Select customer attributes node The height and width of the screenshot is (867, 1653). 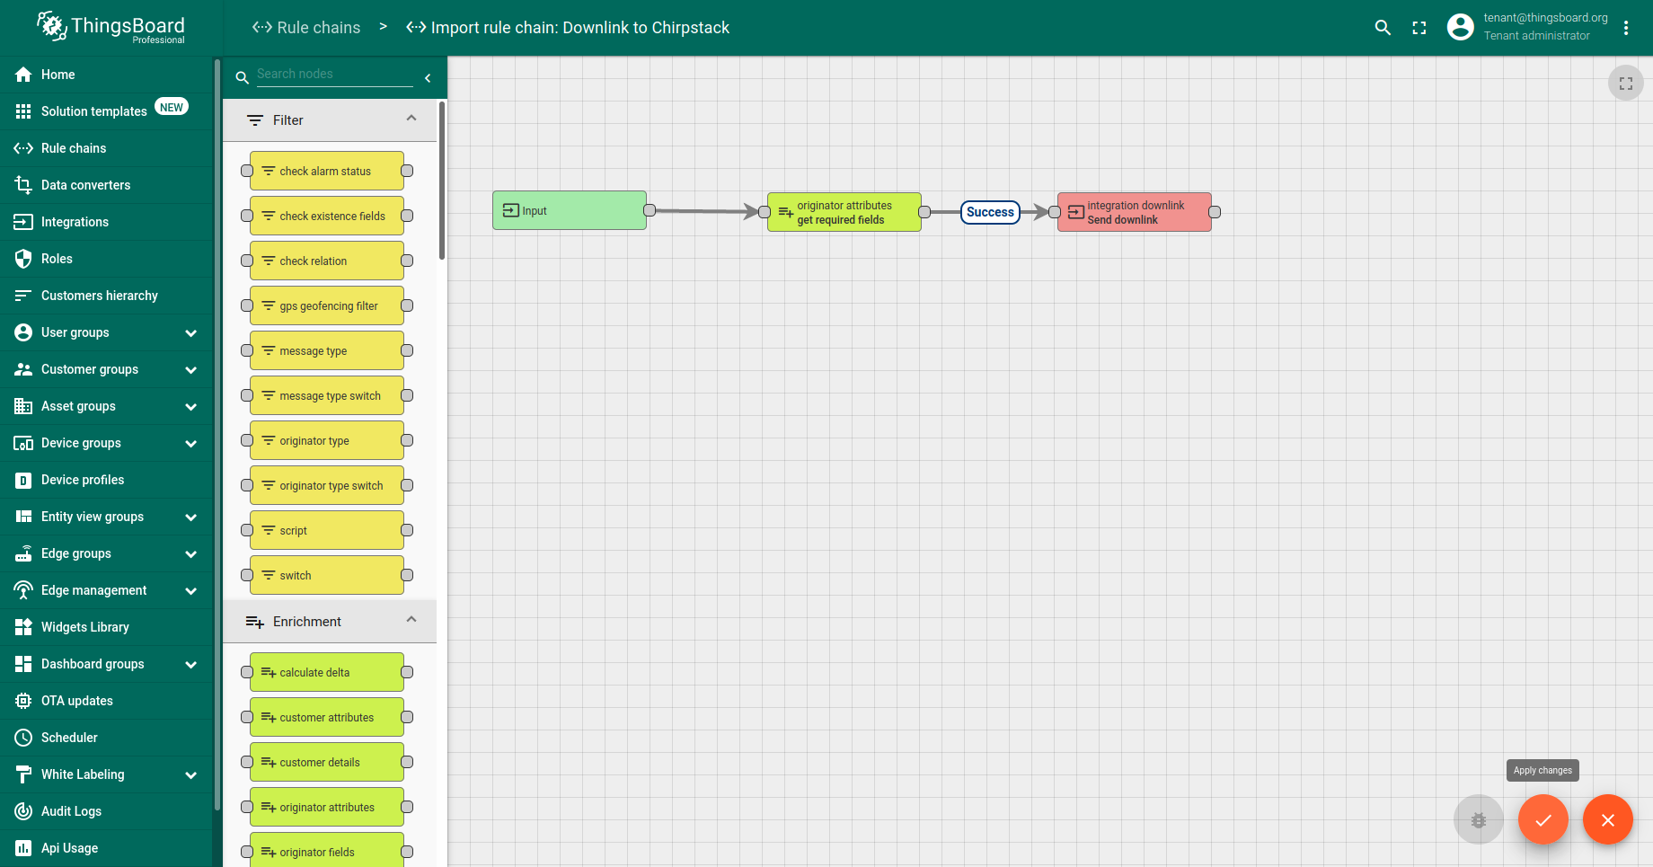point(327,717)
